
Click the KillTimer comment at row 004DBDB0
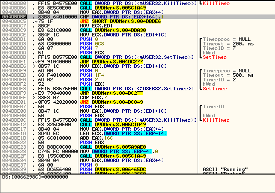pos(216,3)
